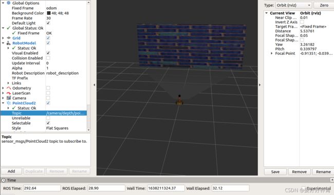This screenshot has width=334, height=195.
Task: Enable the Odometry display checkbox
Action: [x=48, y=88]
